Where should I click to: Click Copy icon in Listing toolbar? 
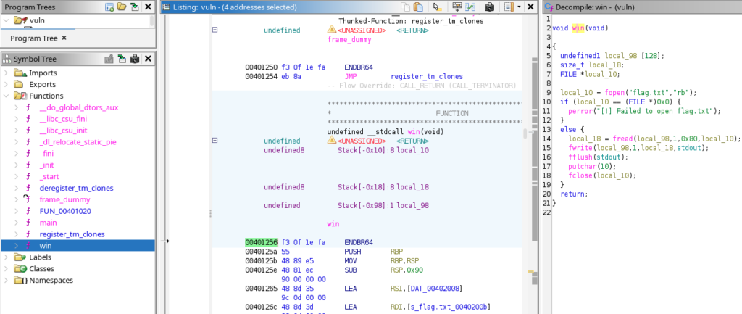tap(406, 7)
